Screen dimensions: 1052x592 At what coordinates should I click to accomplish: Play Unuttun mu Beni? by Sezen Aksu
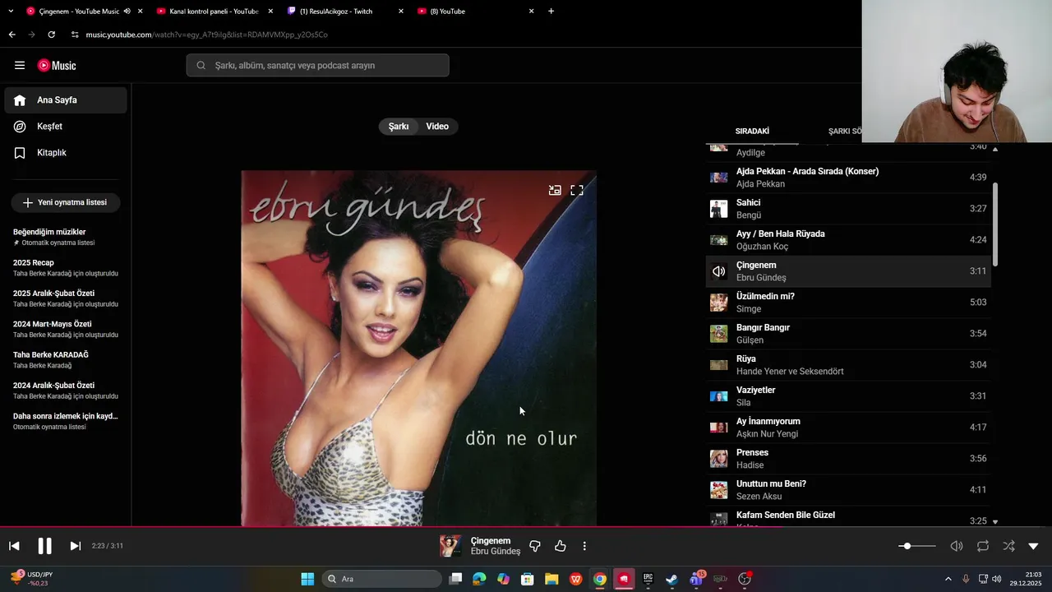pyautogui.click(x=848, y=490)
